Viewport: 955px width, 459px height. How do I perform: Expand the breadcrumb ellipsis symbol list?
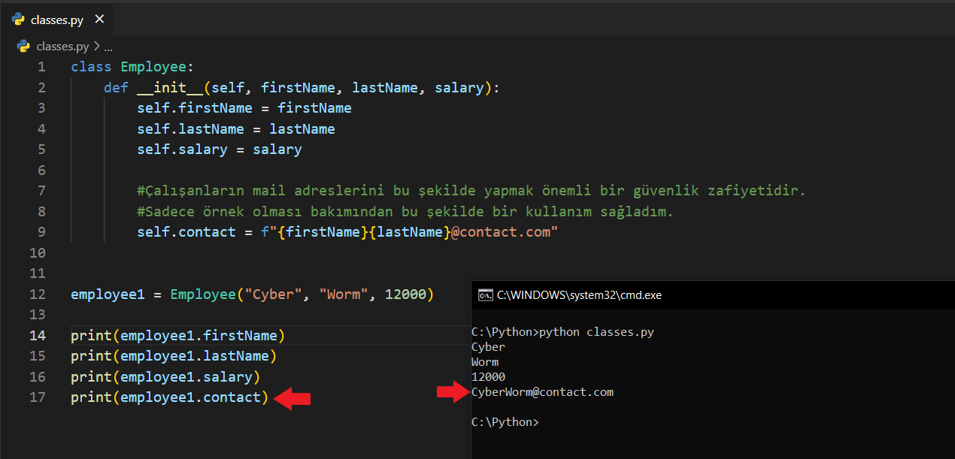(108, 47)
